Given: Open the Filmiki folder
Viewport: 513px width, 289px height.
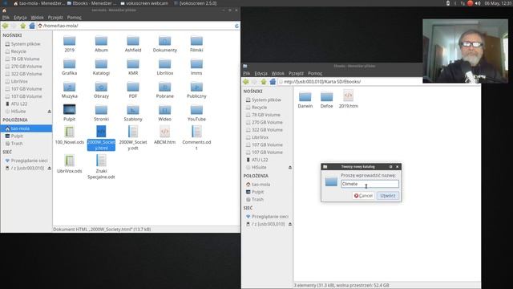Looking at the screenshot, I should click(x=196, y=44).
